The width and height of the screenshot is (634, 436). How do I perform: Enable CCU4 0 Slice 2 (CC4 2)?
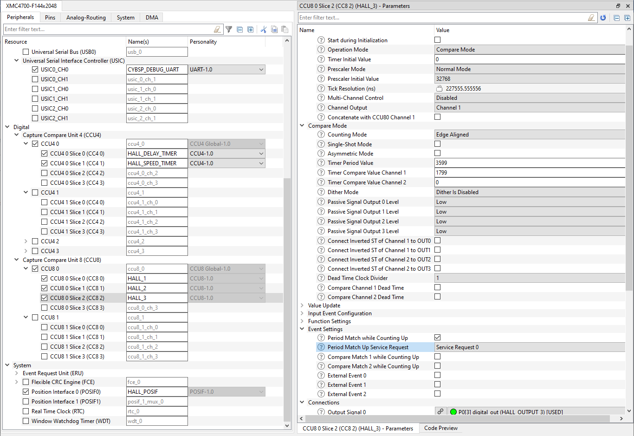[45, 173]
